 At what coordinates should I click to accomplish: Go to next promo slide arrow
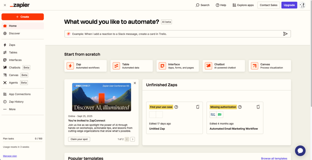(x=133, y=139)
